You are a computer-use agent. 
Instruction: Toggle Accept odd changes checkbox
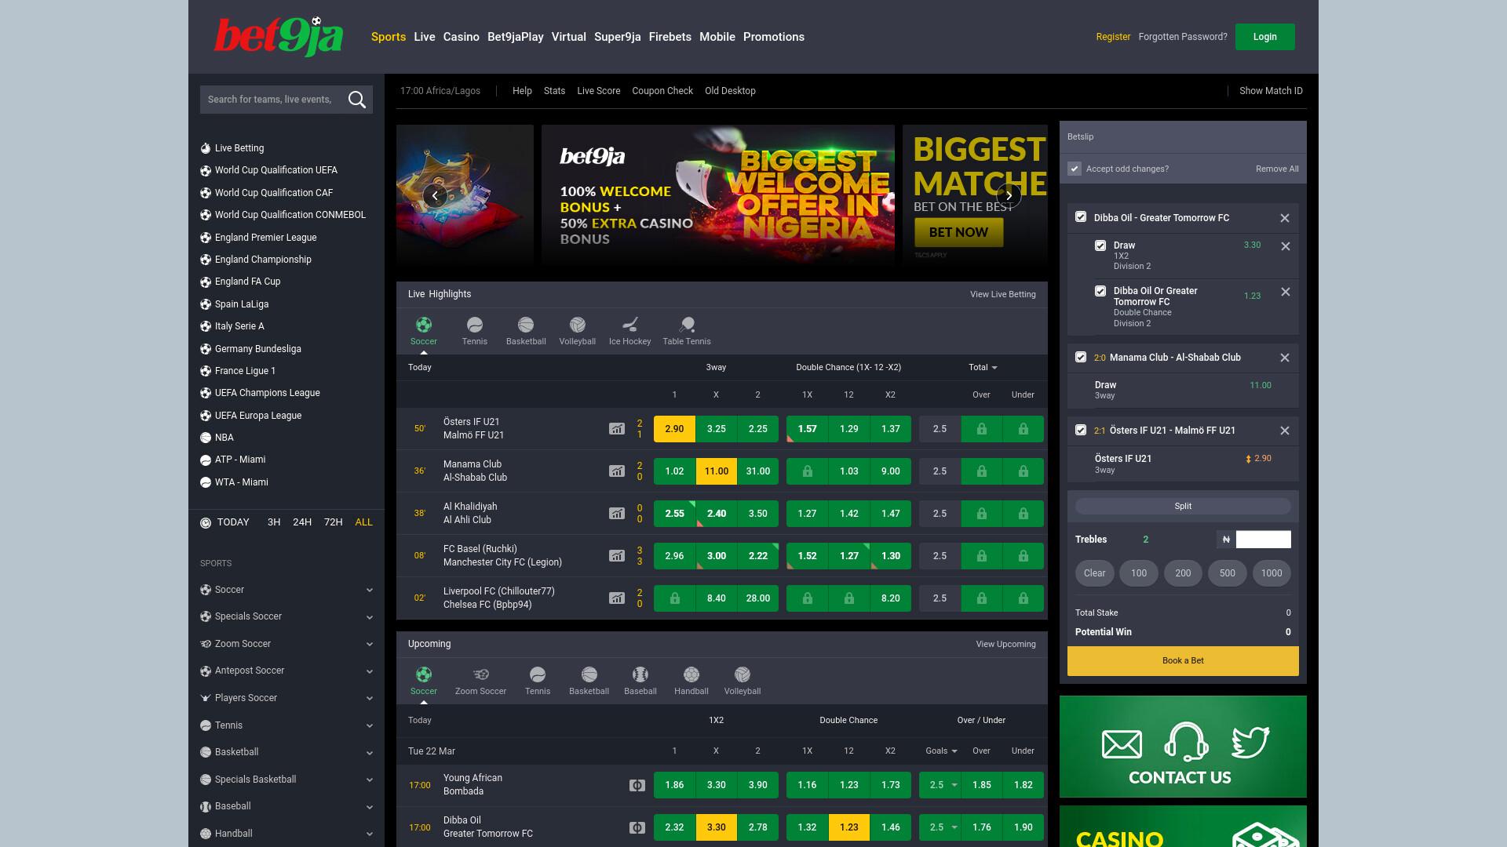point(1075,169)
